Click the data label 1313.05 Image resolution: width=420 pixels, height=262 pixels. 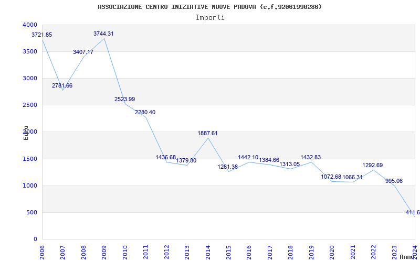click(290, 164)
